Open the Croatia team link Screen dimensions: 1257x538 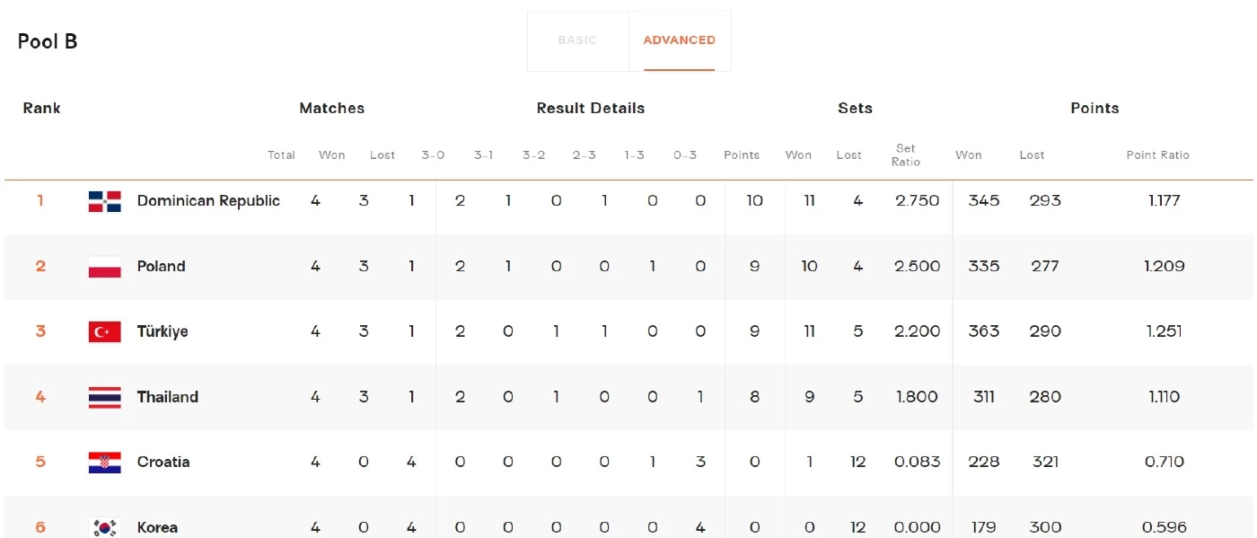click(x=163, y=463)
